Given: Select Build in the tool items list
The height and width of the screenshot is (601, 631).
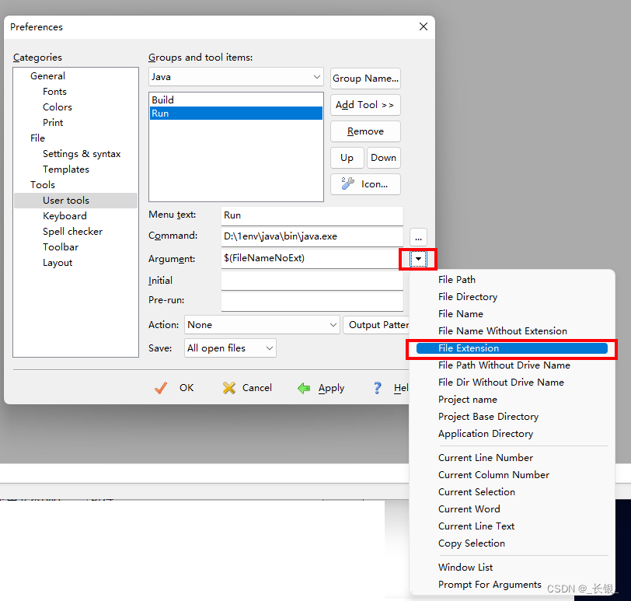Looking at the screenshot, I should click(162, 100).
